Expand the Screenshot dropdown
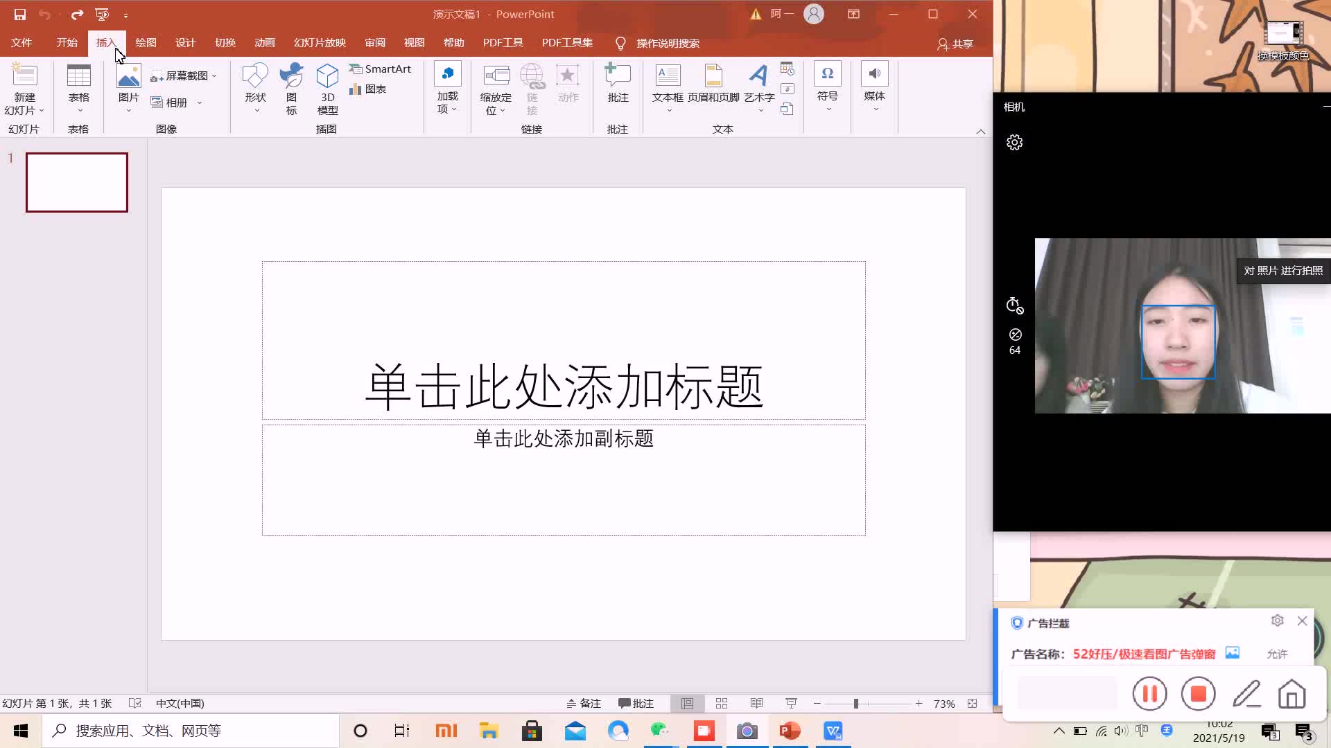 click(x=214, y=75)
